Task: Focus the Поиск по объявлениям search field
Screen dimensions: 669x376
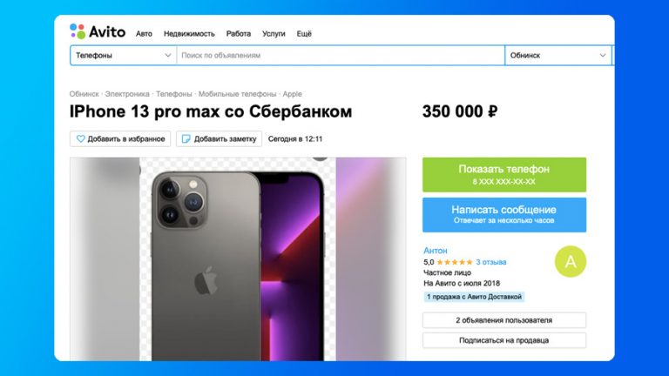Action: pyautogui.click(x=341, y=56)
